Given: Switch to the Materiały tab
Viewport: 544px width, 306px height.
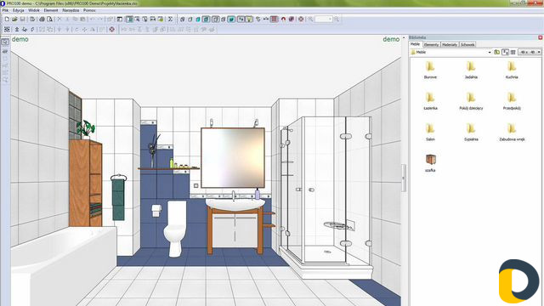Looking at the screenshot, I should click(x=450, y=45).
